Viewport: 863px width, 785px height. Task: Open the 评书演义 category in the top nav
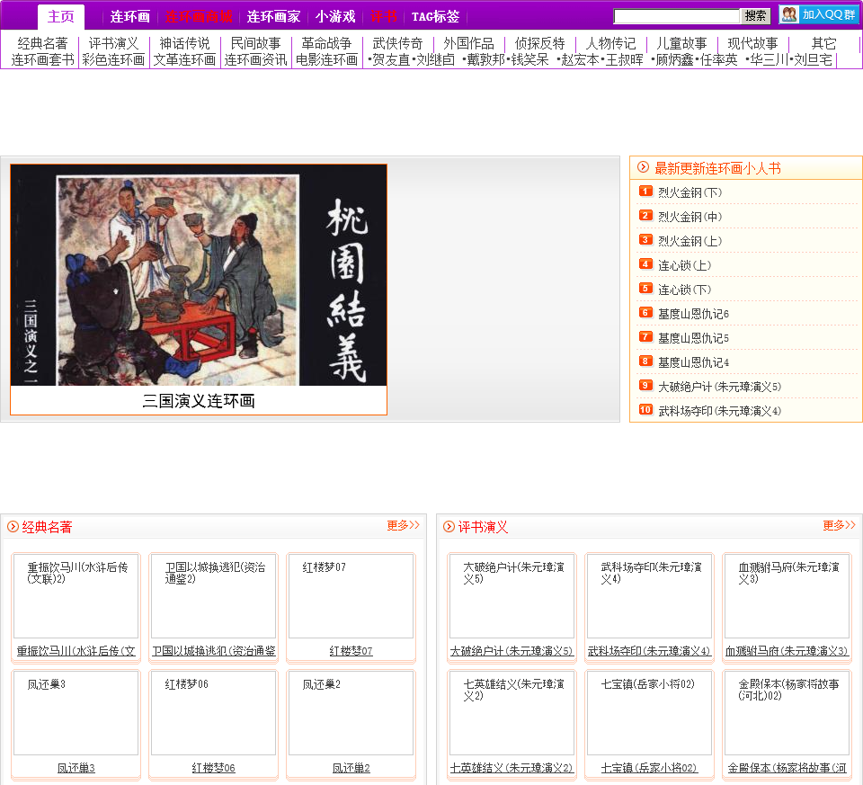coord(113,43)
